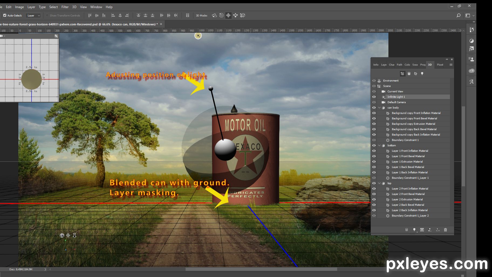Toggle Show Transform Controls checkbox
The width and height of the screenshot is (492, 277).
(47, 15)
